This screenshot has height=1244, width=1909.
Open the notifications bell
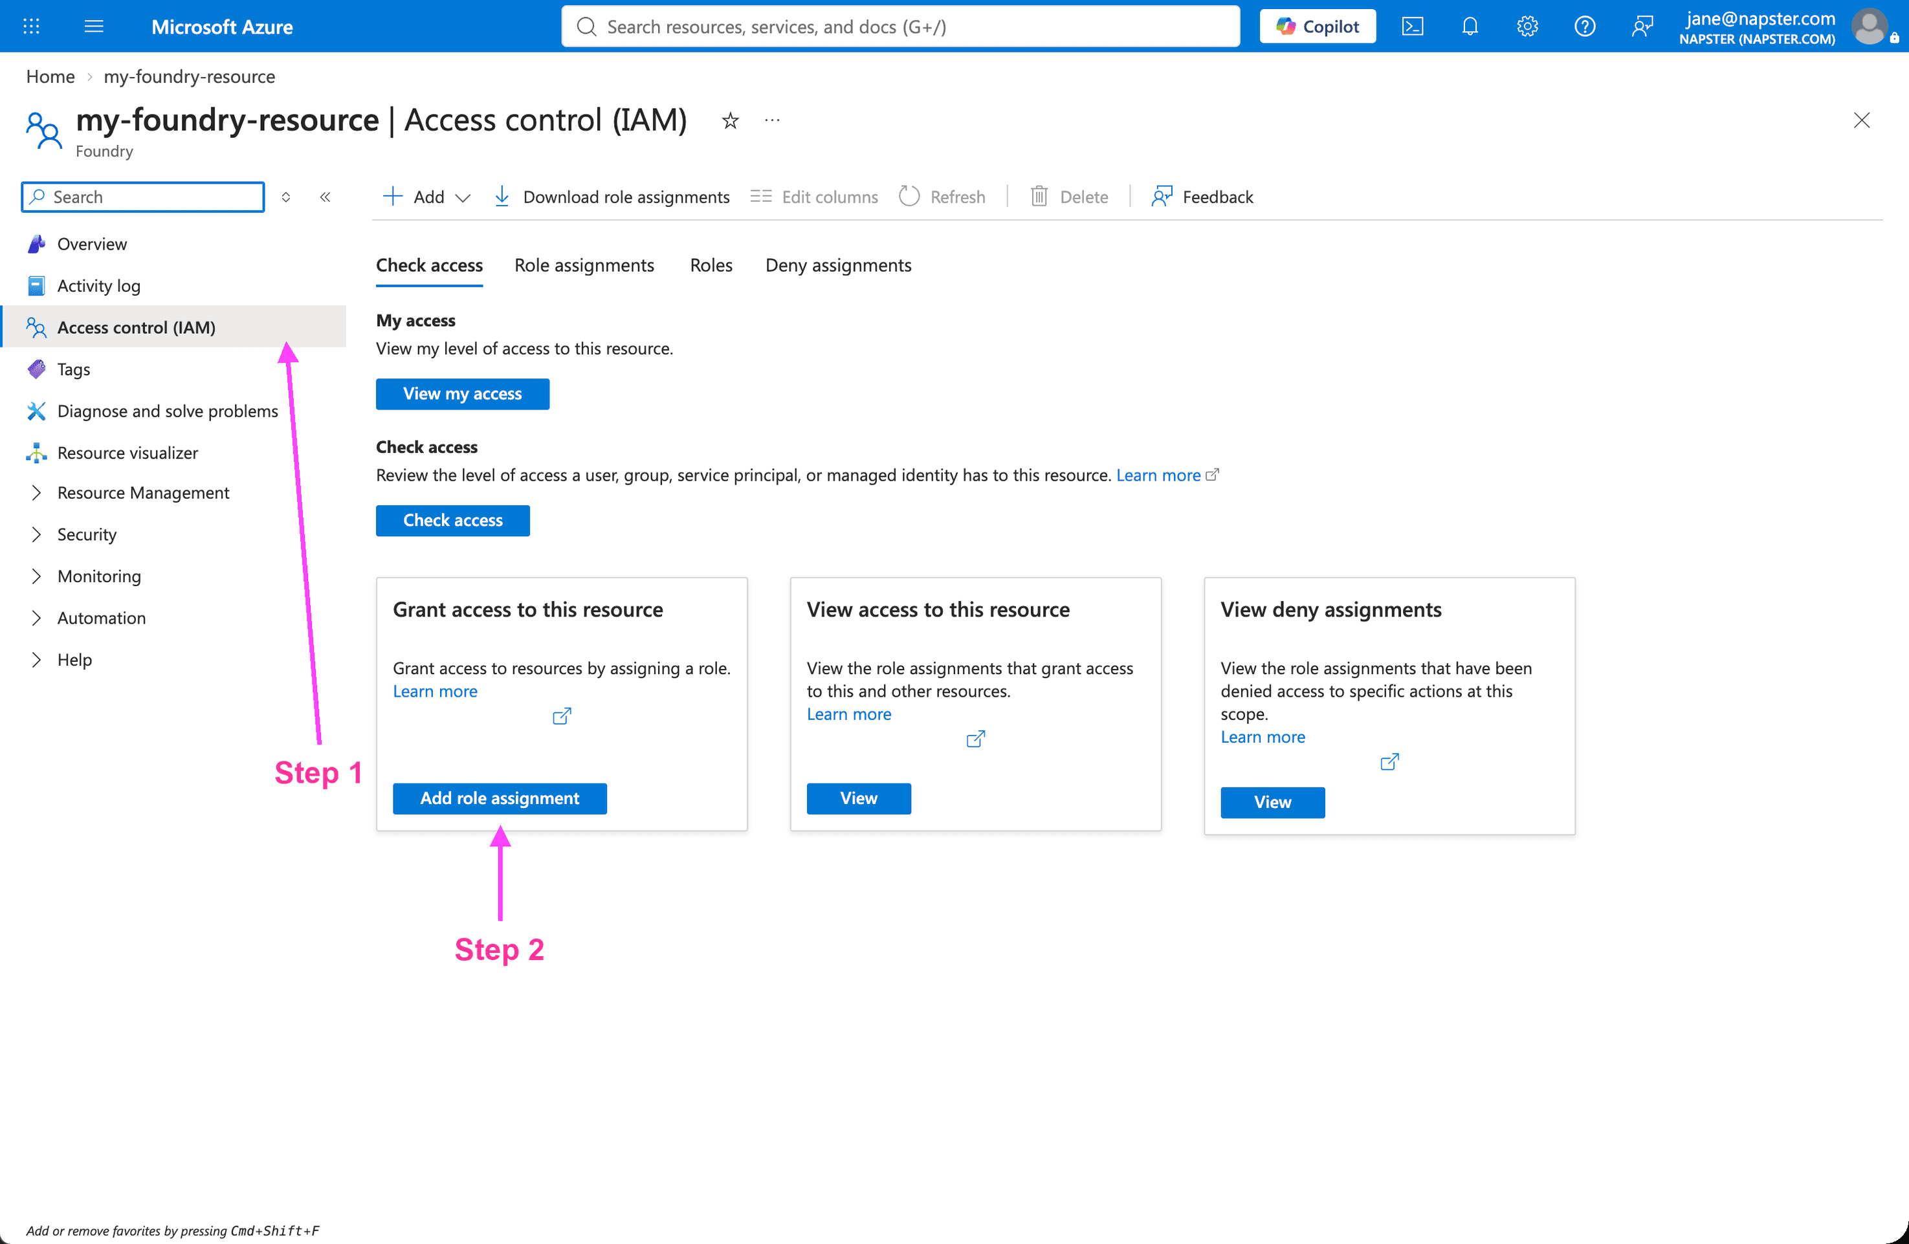point(1470,27)
